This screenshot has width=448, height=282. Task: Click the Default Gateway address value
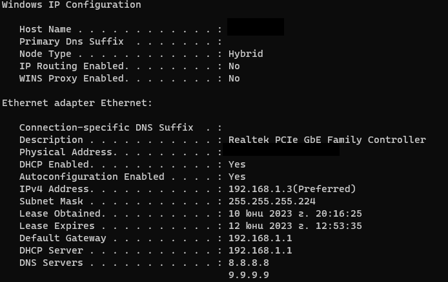260,239
